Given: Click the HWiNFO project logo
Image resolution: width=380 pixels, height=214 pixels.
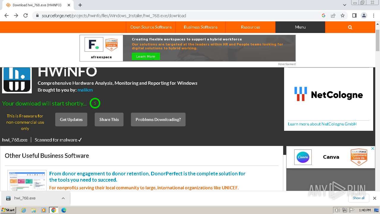Looking at the screenshot, I should [17, 80].
